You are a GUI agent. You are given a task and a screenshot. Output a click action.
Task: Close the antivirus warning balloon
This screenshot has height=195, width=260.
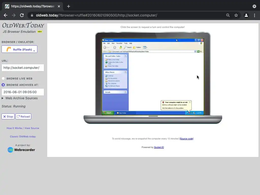pyautogui.click(x=190, y=102)
